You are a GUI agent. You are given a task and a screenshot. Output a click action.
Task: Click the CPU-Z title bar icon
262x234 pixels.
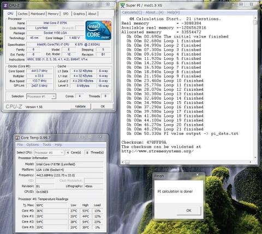5,5
